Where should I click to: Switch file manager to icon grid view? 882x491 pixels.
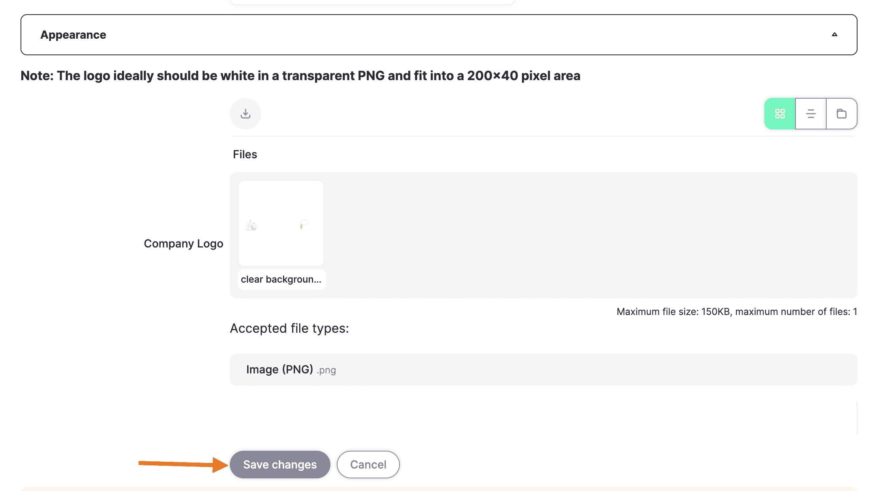coord(780,114)
